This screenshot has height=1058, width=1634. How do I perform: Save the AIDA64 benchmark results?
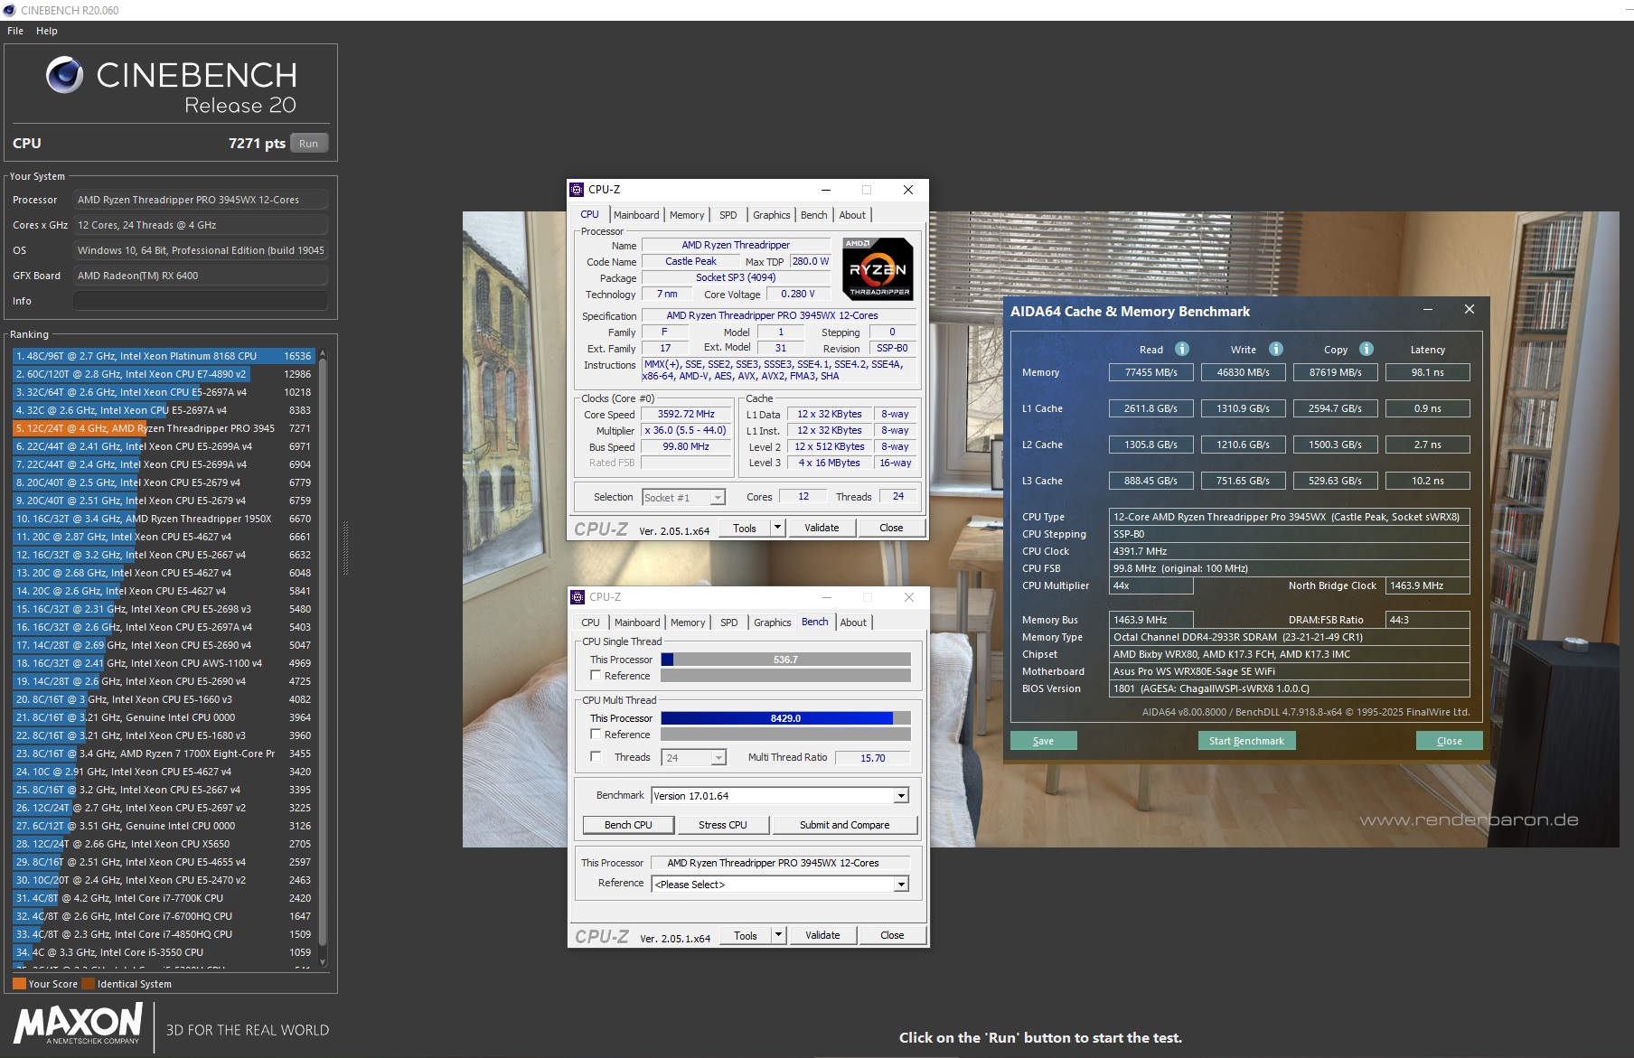pyautogui.click(x=1043, y=741)
